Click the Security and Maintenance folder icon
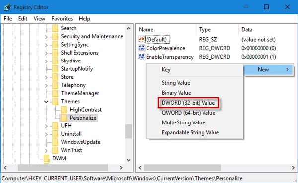 pyautogui.click(x=55, y=36)
